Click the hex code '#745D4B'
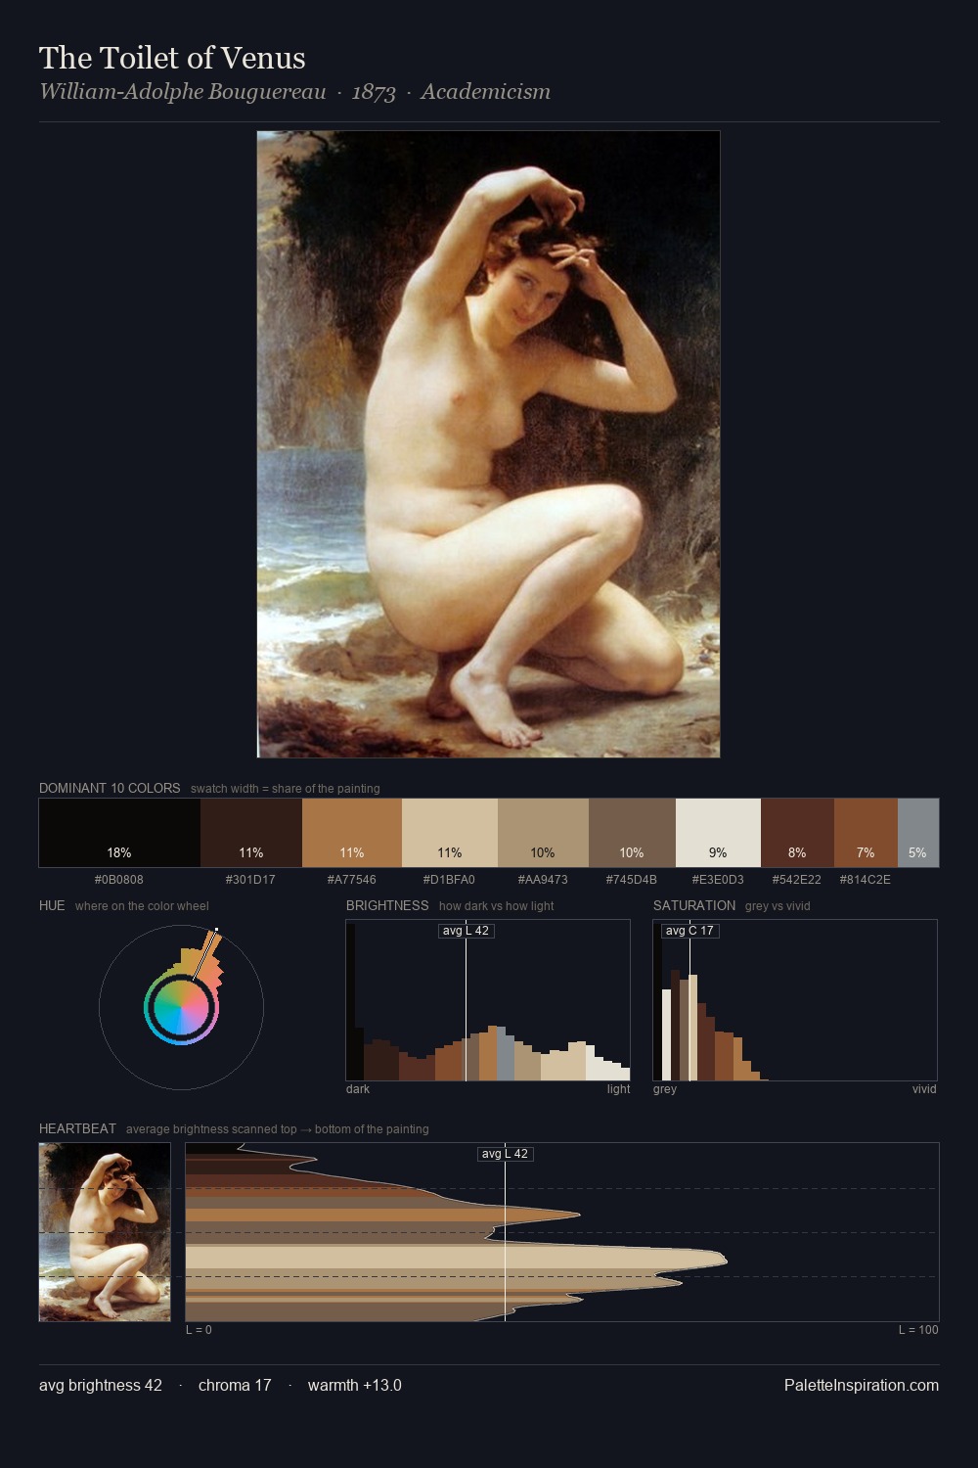 (x=632, y=880)
